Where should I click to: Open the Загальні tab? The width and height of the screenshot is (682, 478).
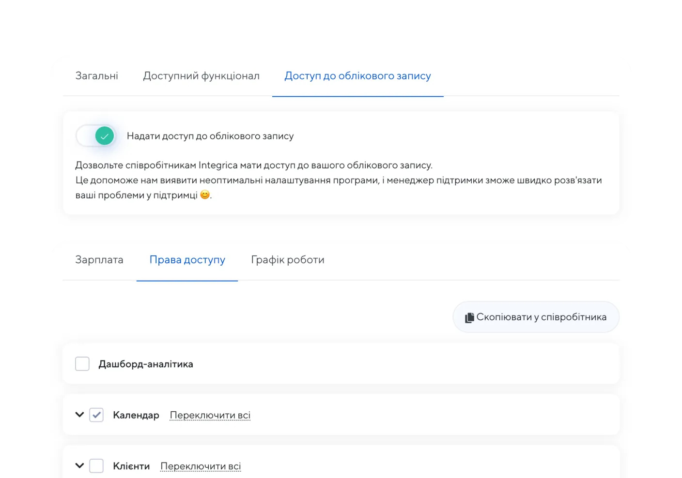(97, 76)
